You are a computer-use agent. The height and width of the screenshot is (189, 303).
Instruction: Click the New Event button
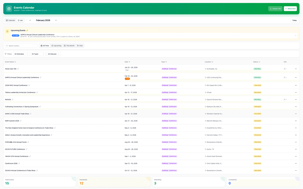pyautogui.click(x=290, y=9)
